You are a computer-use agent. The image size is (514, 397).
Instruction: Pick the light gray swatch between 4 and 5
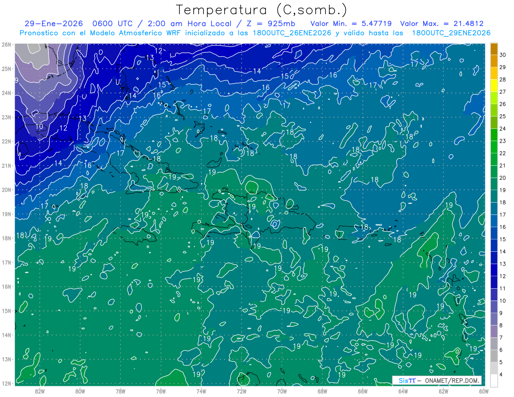494,368
